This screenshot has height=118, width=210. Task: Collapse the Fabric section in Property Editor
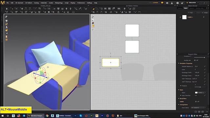pyautogui.click(x=178, y=90)
